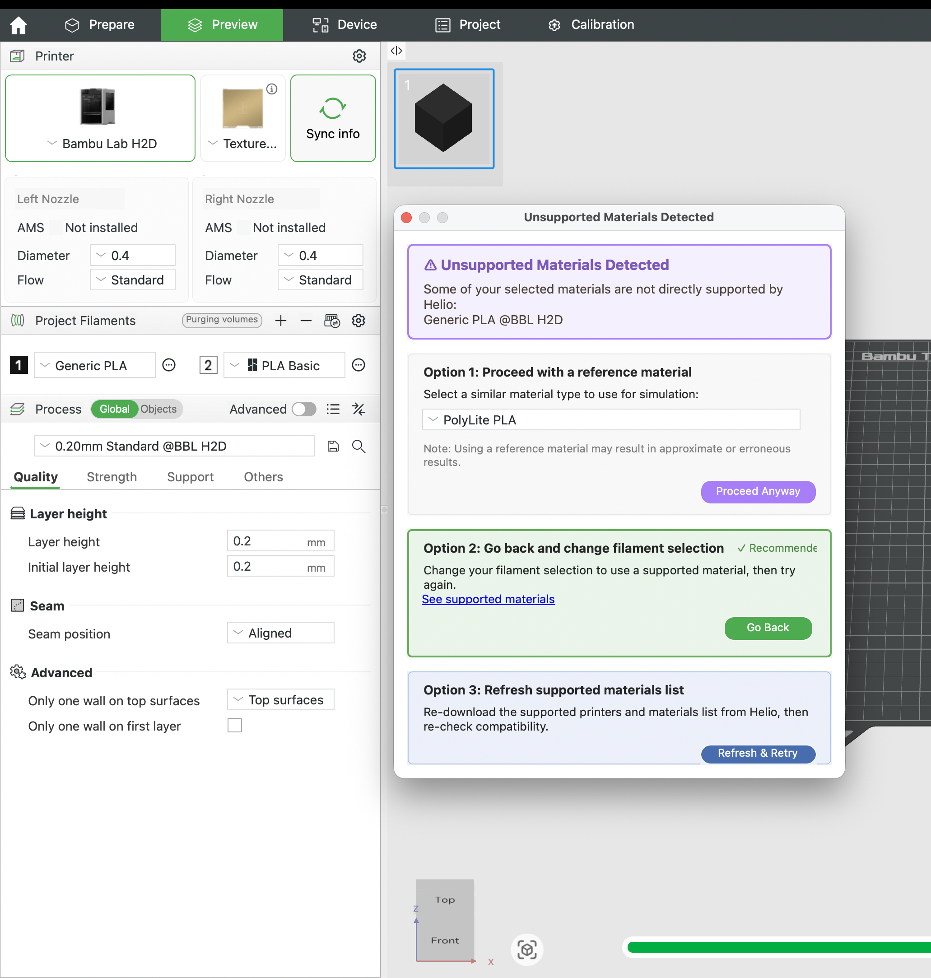This screenshot has height=978, width=931.
Task: Remove a filament with minus icon
Action: (306, 321)
